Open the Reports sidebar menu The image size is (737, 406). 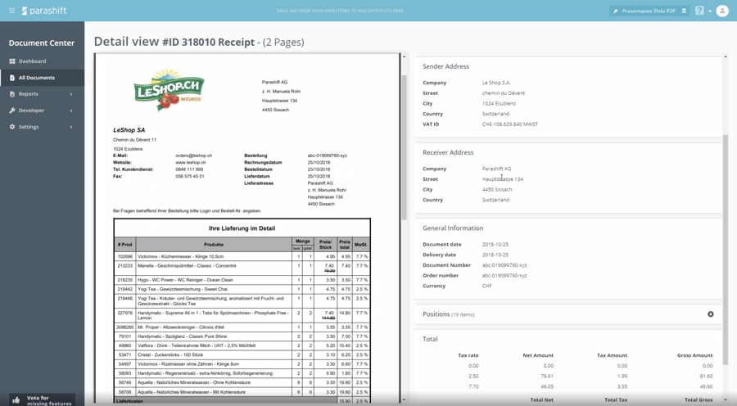click(43, 94)
